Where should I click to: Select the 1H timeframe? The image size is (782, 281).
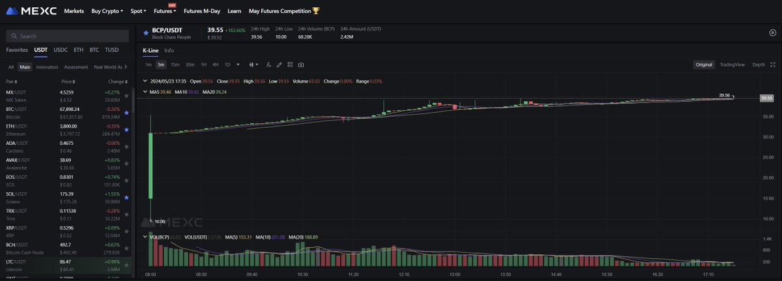coord(203,65)
